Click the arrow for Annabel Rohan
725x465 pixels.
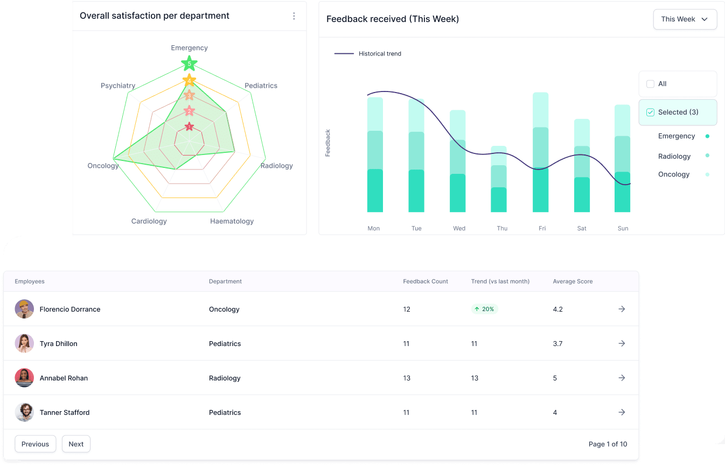(622, 378)
